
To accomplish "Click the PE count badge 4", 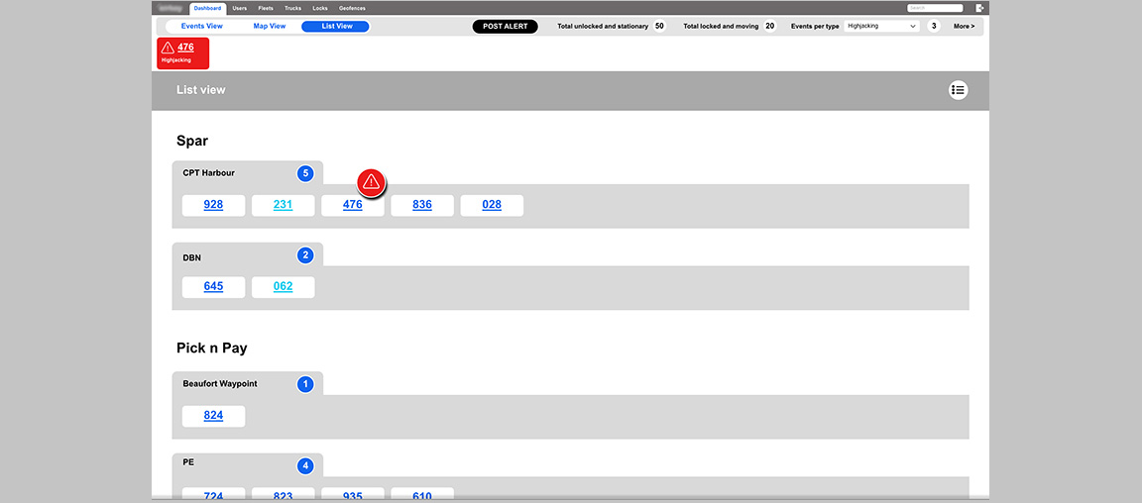I will 305,465.
